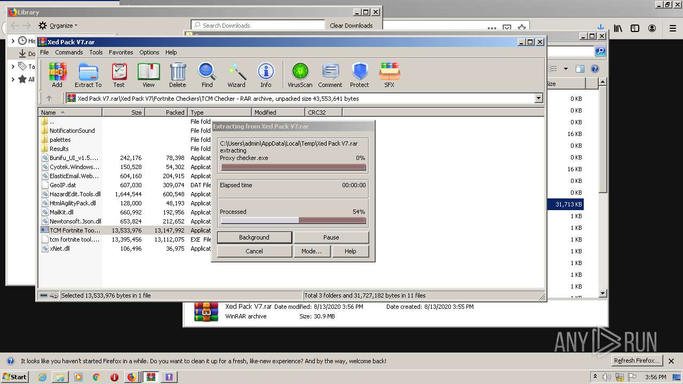
Task: Click the Test archive icon
Action: click(x=118, y=75)
